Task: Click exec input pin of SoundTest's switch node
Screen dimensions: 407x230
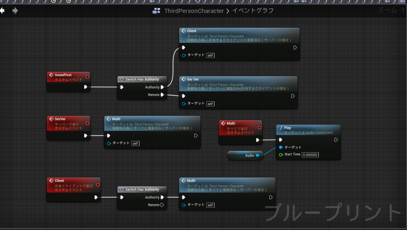Action: tap(122, 87)
